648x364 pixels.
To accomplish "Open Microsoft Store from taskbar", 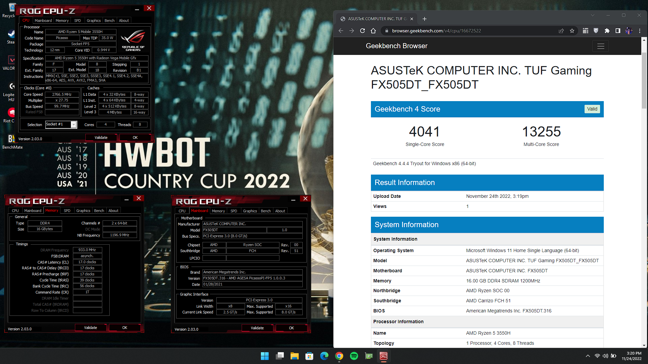I will pos(309,356).
